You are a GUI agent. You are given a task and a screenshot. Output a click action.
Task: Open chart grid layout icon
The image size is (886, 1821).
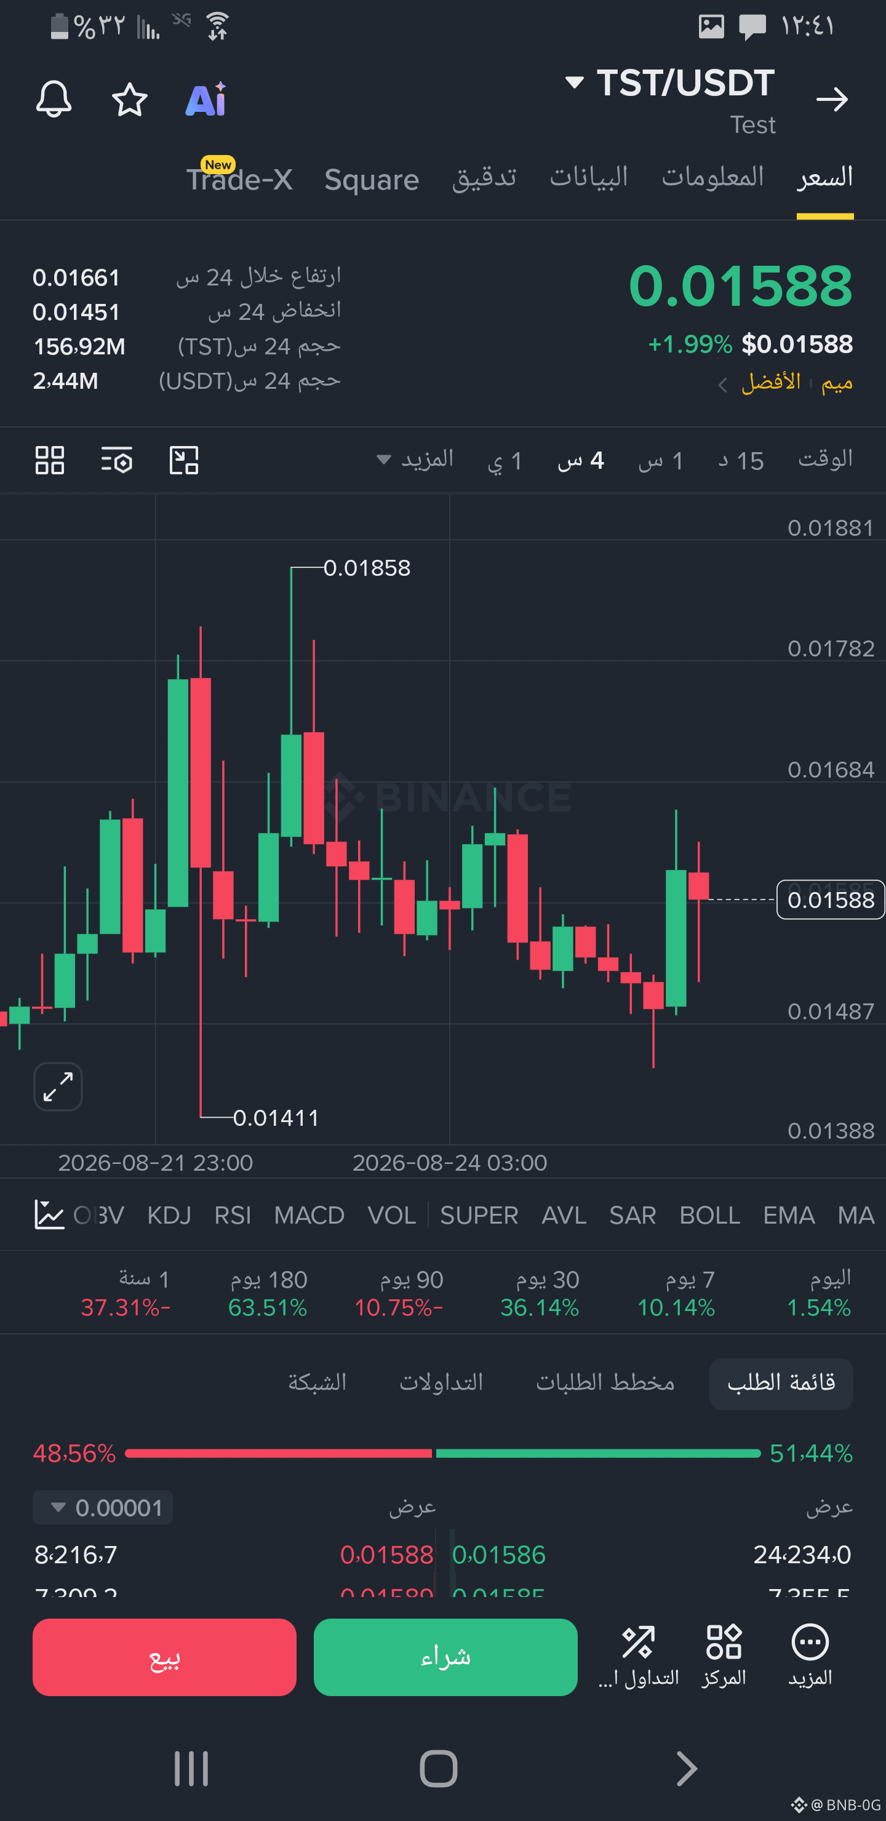coord(50,460)
